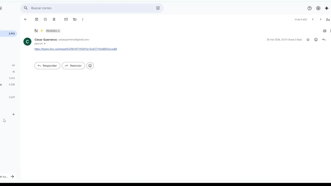Delete email with trash icon
The height and width of the screenshot is (186, 331).
54,19
